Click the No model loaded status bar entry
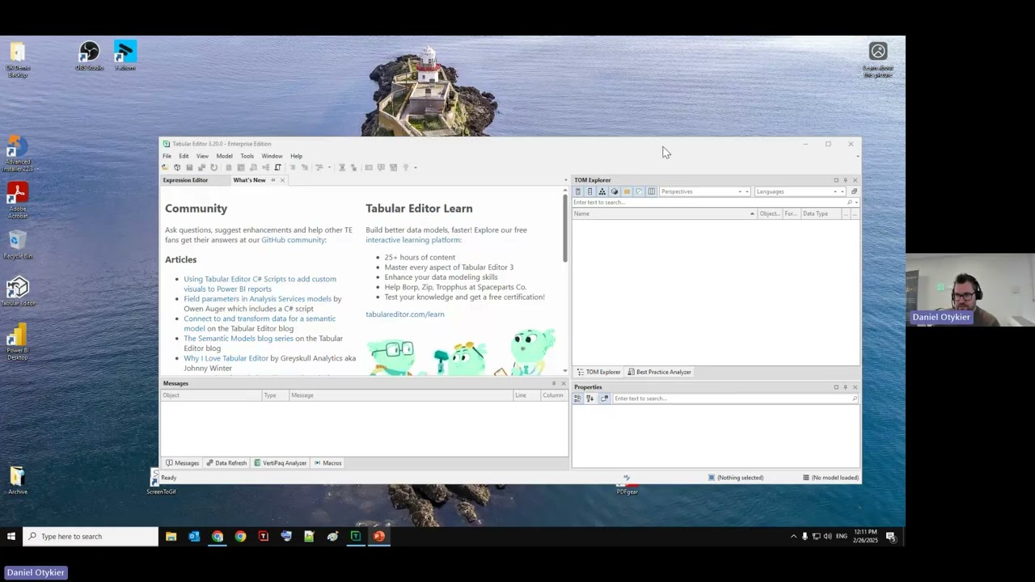The height and width of the screenshot is (582, 1035). [830, 478]
